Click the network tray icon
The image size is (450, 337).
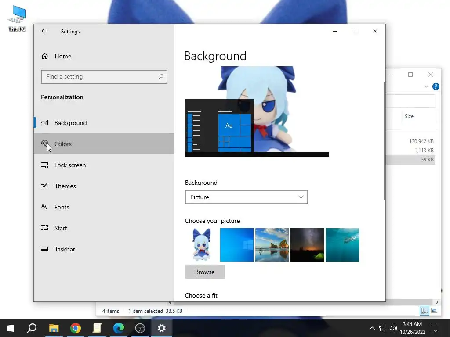tap(383, 328)
